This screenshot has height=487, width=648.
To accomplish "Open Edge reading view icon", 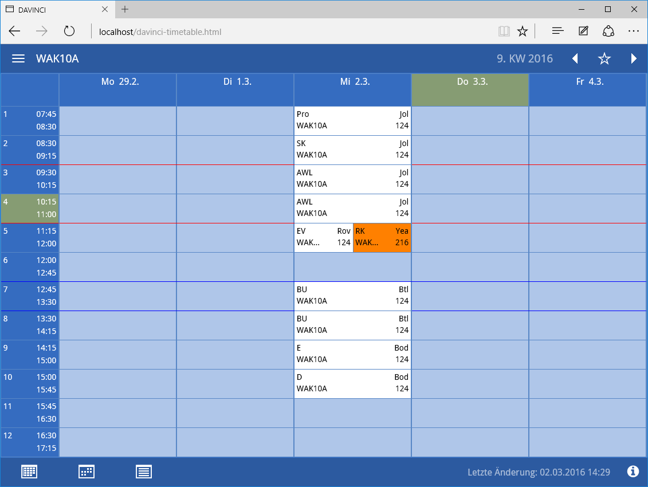I will click(504, 32).
